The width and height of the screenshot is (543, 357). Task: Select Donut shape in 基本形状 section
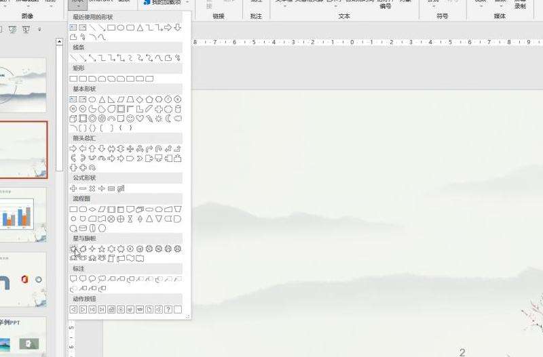92,119
